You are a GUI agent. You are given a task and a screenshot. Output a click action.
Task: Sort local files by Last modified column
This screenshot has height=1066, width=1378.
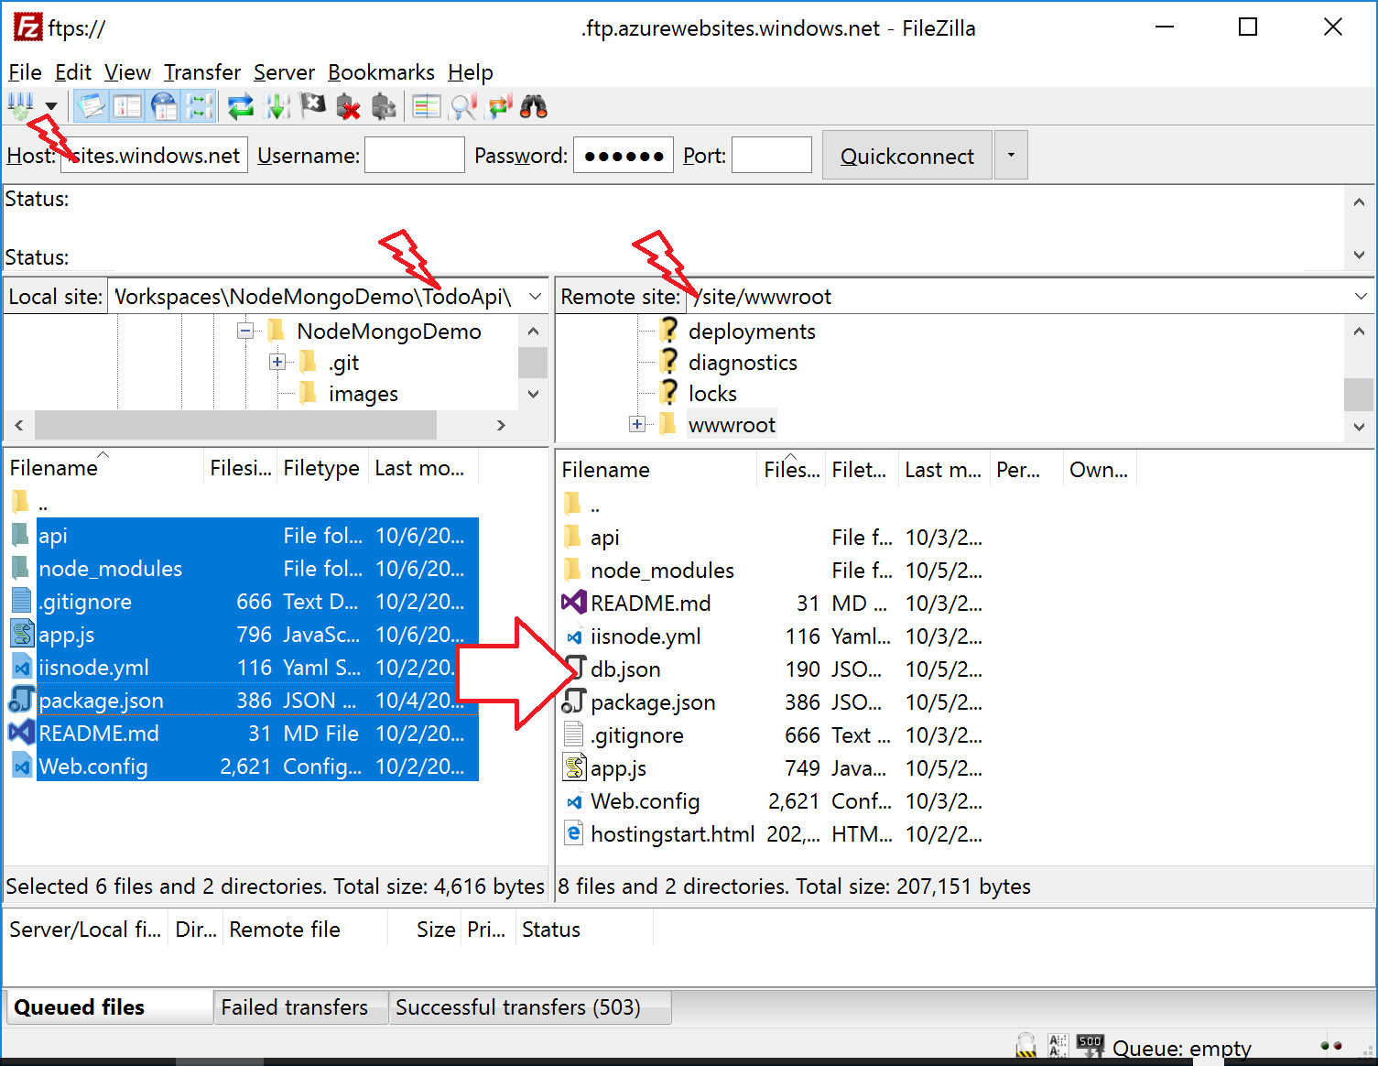423,468
